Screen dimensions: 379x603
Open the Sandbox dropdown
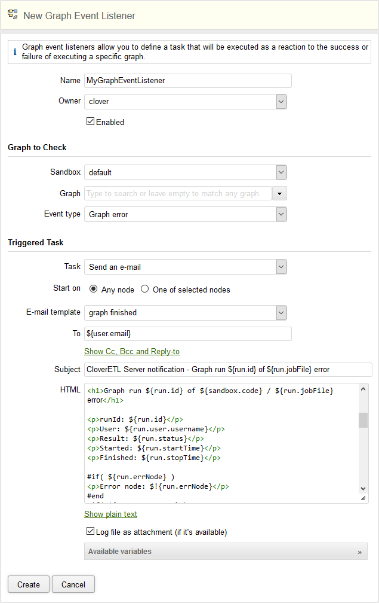[281, 172]
